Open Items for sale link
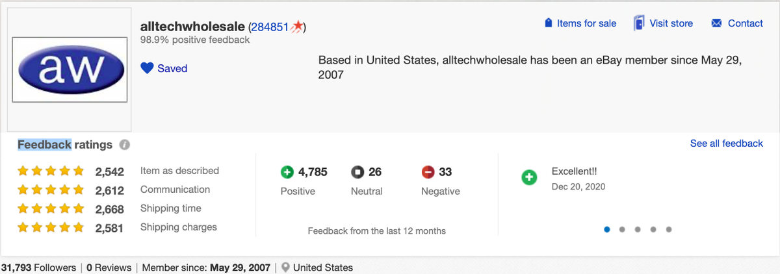The height and width of the screenshot is (274, 780). pos(586,23)
